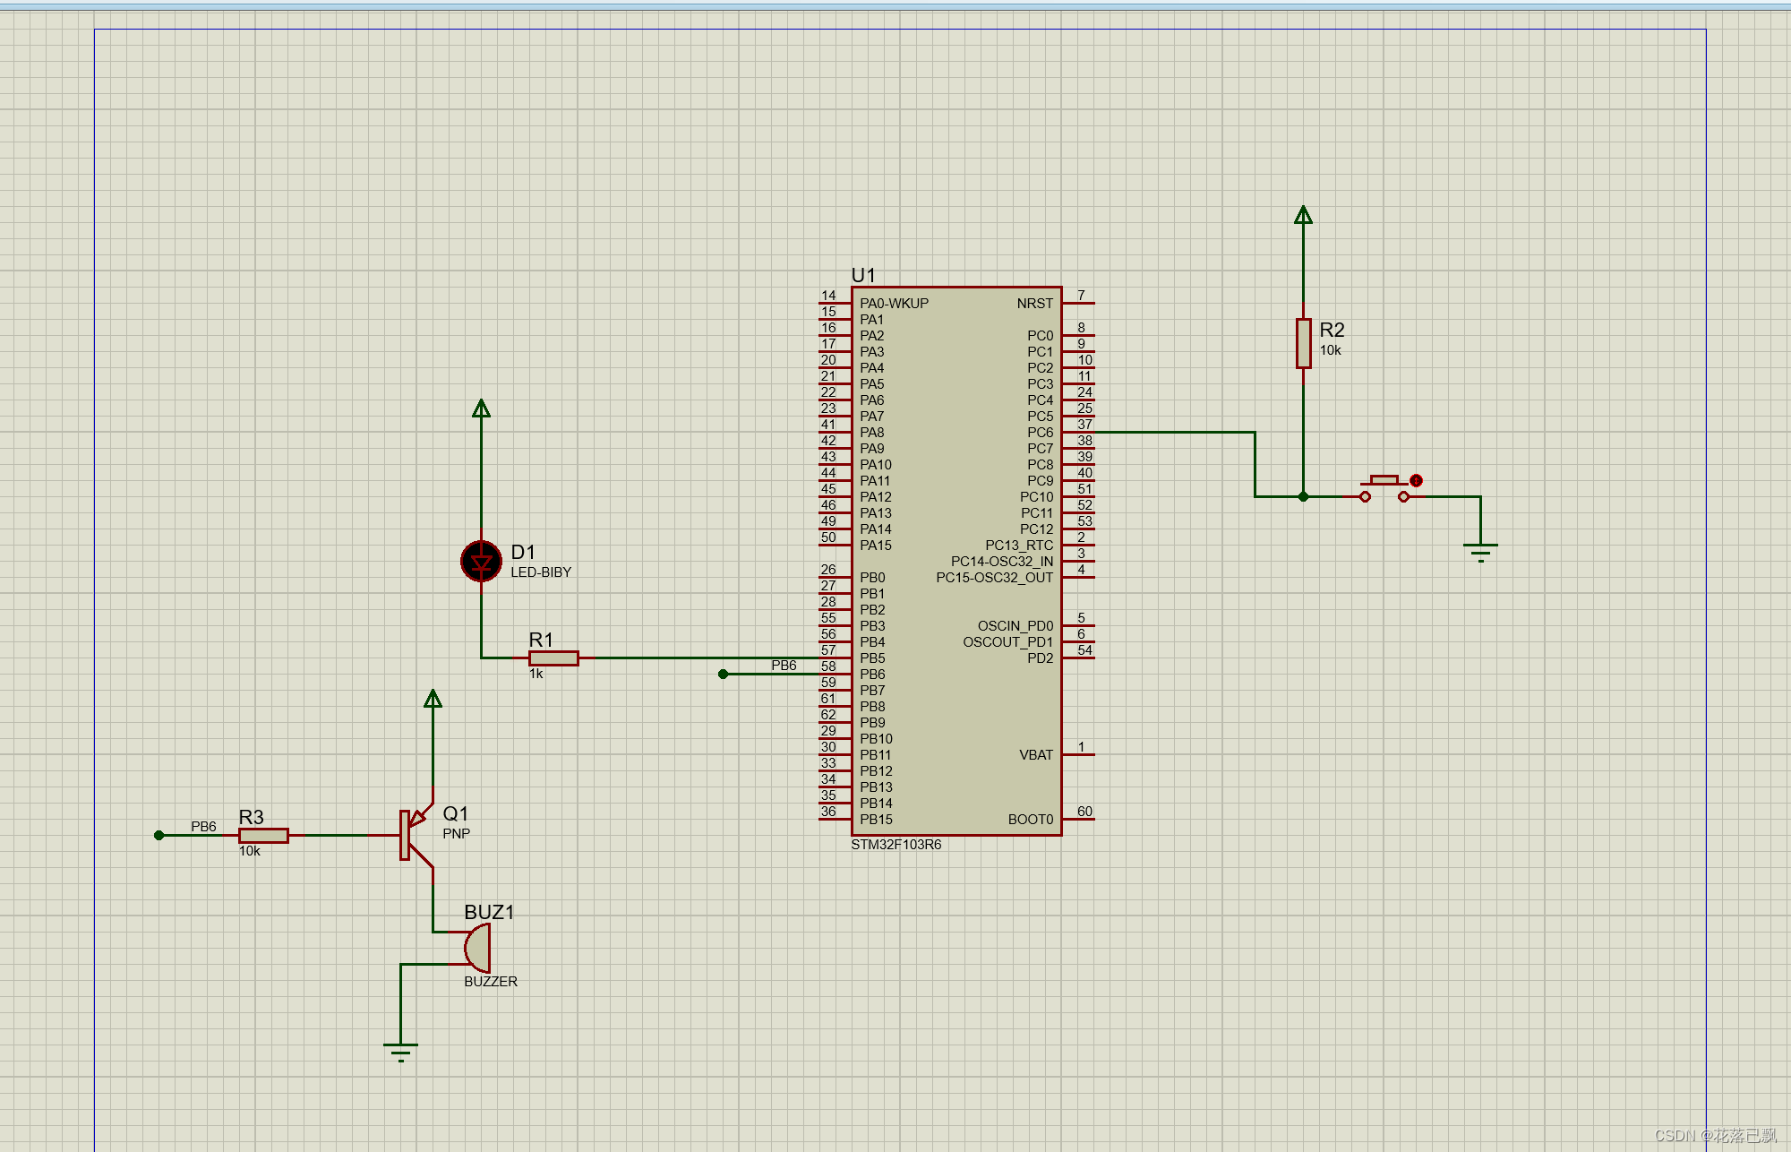
Task: Click the BUZ1 buzzer symbol
Action: tap(478, 948)
